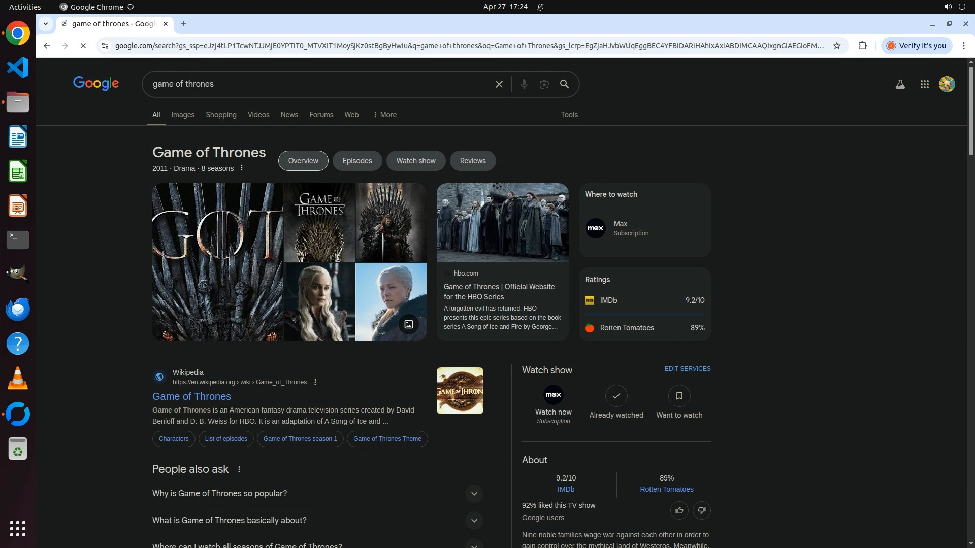Screen dimensions: 975x548
Task: Select the Episodes chip
Action: (357, 161)
